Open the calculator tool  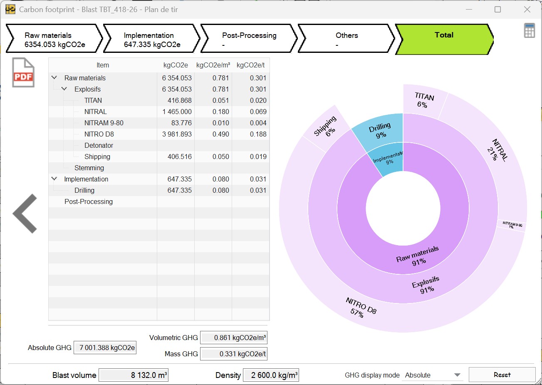pos(529,31)
